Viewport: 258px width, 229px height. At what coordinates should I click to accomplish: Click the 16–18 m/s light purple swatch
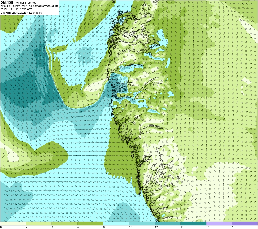[x=219, y=224]
